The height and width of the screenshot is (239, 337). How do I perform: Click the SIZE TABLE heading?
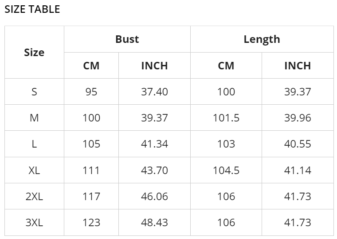[x=32, y=9]
